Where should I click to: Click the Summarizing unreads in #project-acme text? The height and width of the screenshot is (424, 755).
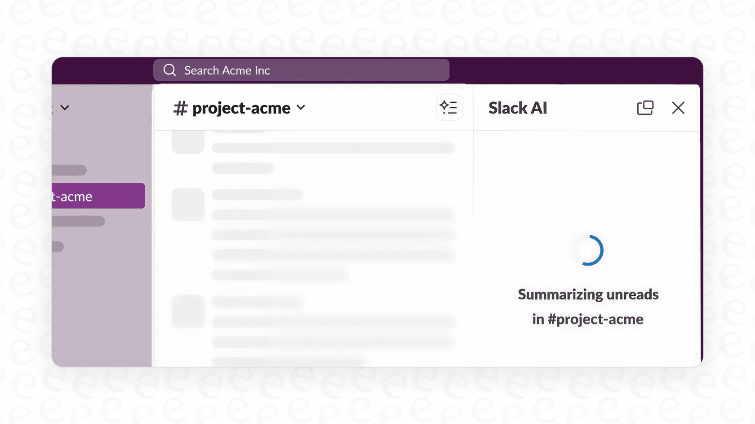point(588,306)
